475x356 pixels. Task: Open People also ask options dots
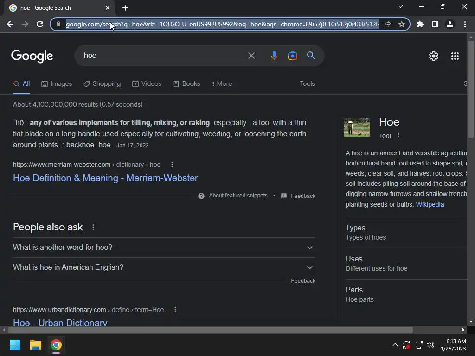[x=93, y=227]
